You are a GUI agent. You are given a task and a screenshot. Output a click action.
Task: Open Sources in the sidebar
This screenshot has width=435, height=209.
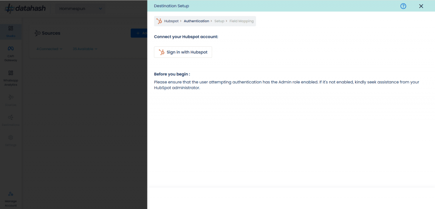(x=11, y=101)
